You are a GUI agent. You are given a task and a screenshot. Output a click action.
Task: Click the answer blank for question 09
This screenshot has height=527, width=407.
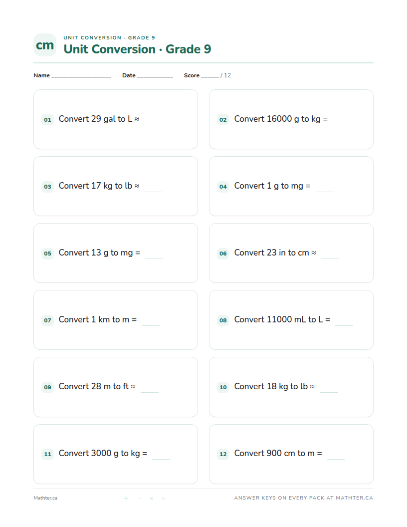click(150, 391)
